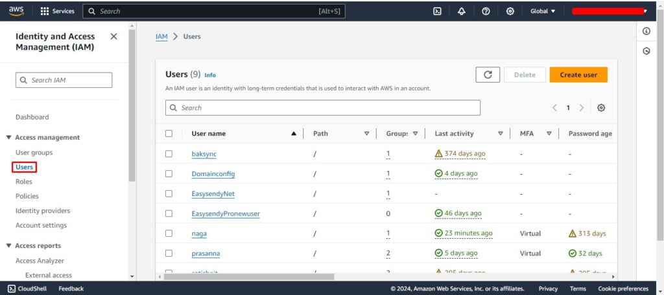Open the info panel icon on right

(x=646, y=31)
